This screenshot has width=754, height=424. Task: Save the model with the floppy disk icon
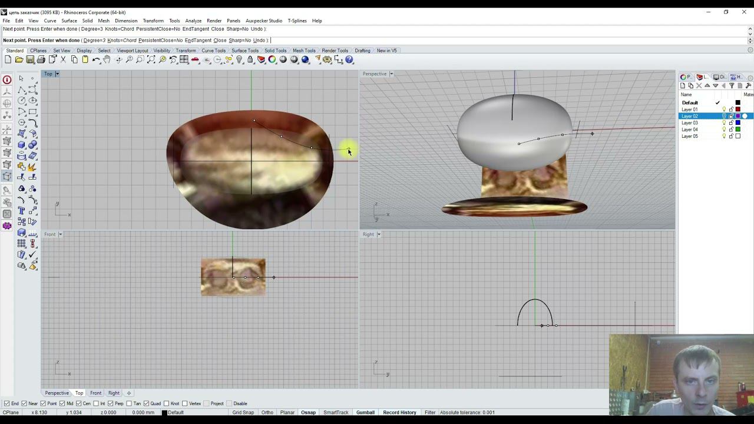(30, 59)
